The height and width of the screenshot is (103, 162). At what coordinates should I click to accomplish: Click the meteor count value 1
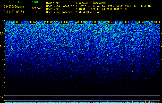(37, 12)
